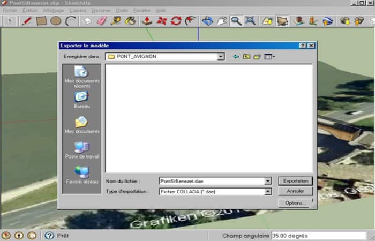Viewport: 375px width, 241px height.
Task: Expand the Enregistrer dans folder dropdown
Action: click(x=221, y=57)
